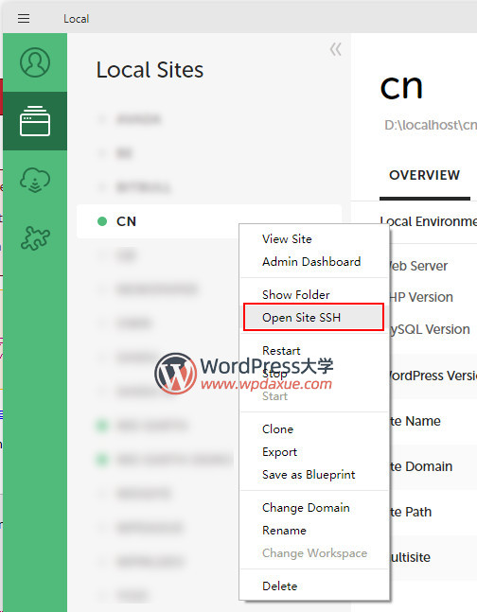This screenshot has width=477, height=612.
Task: Select the CN site in list
Action: (209, 221)
